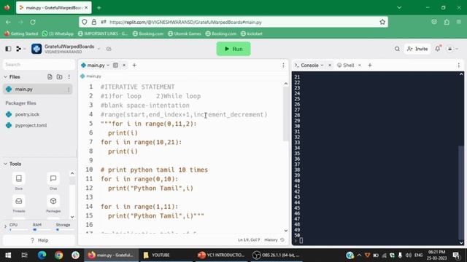This screenshot has width=467, height=262.
Task: Open poetry.lock file
Action: 27,114
